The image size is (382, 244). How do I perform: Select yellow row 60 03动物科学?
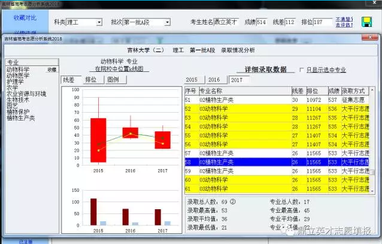(x=277, y=180)
